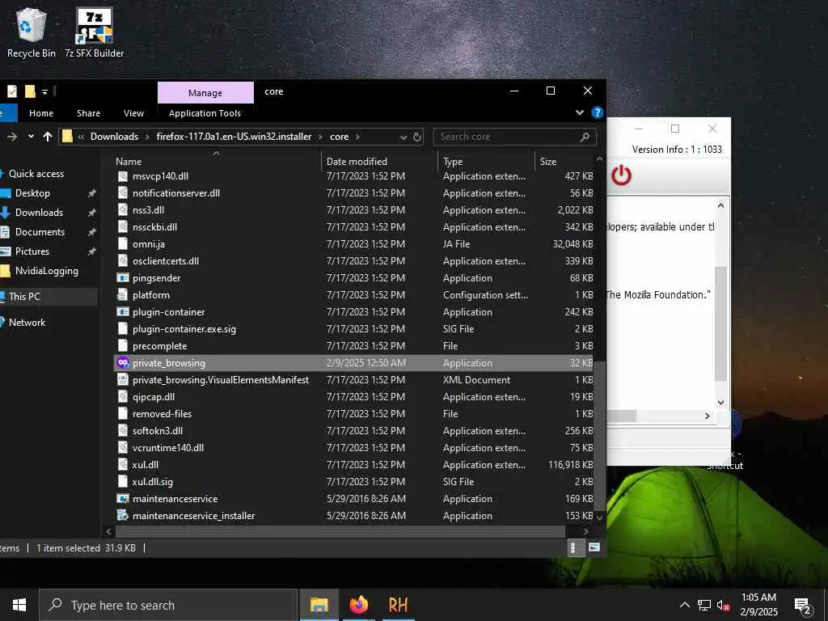828x621 pixels.
Task: Click the maintenanceservice_installer file icon
Action: click(x=123, y=515)
